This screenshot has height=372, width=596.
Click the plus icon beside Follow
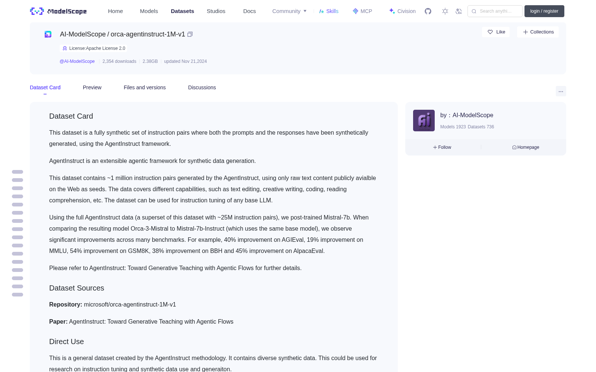(x=435, y=147)
